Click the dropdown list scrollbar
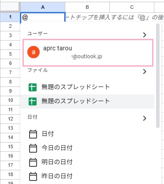Screen dimensions: 164x184 pos(158,76)
